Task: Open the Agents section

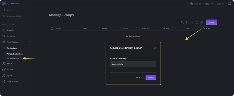Action: tap(9, 75)
